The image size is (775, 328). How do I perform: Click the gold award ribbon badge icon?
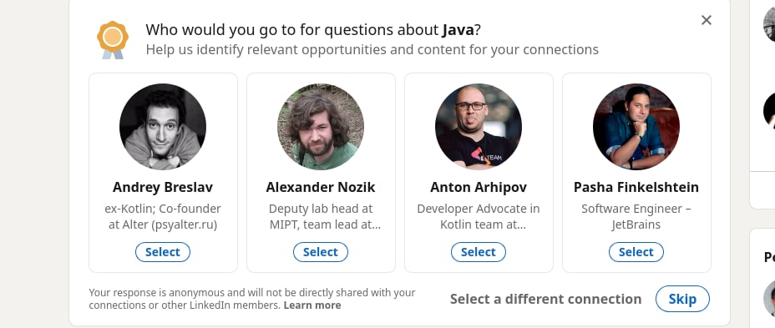click(113, 40)
